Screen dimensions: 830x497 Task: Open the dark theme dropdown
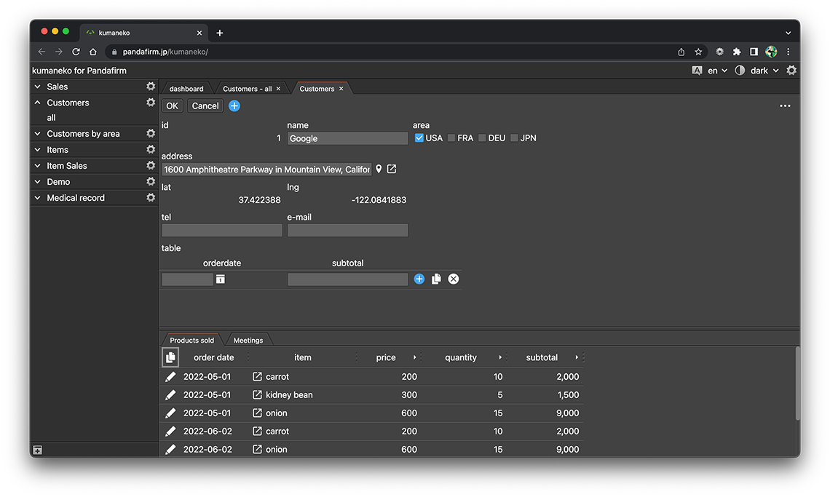point(764,71)
